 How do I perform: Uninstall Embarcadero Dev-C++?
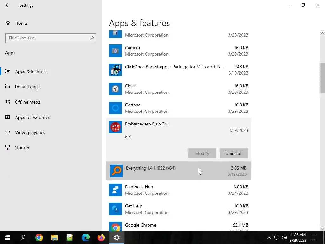234,153
